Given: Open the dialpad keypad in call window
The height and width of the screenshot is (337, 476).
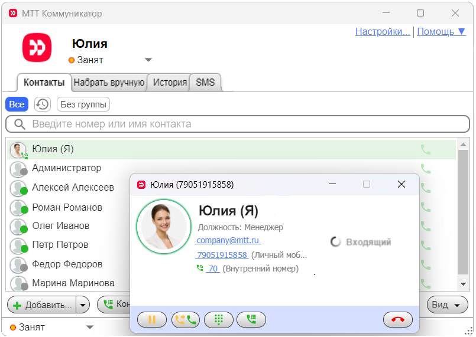Looking at the screenshot, I should (219, 319).
